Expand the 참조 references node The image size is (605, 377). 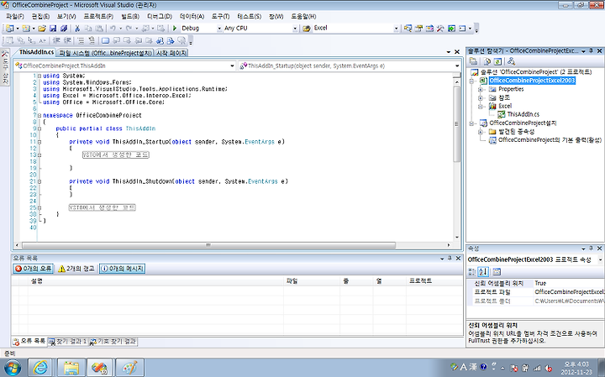point(481,98)
